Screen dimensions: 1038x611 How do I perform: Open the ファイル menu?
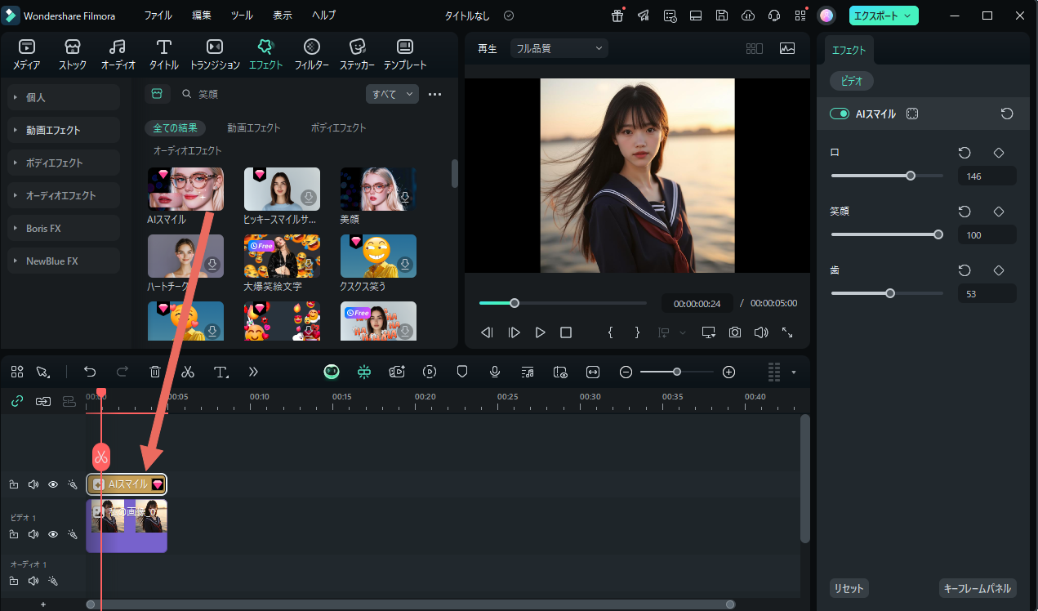[x=158, y=16]
